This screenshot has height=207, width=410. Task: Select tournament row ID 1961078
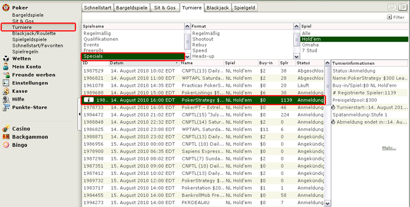(x=203, y=85)
